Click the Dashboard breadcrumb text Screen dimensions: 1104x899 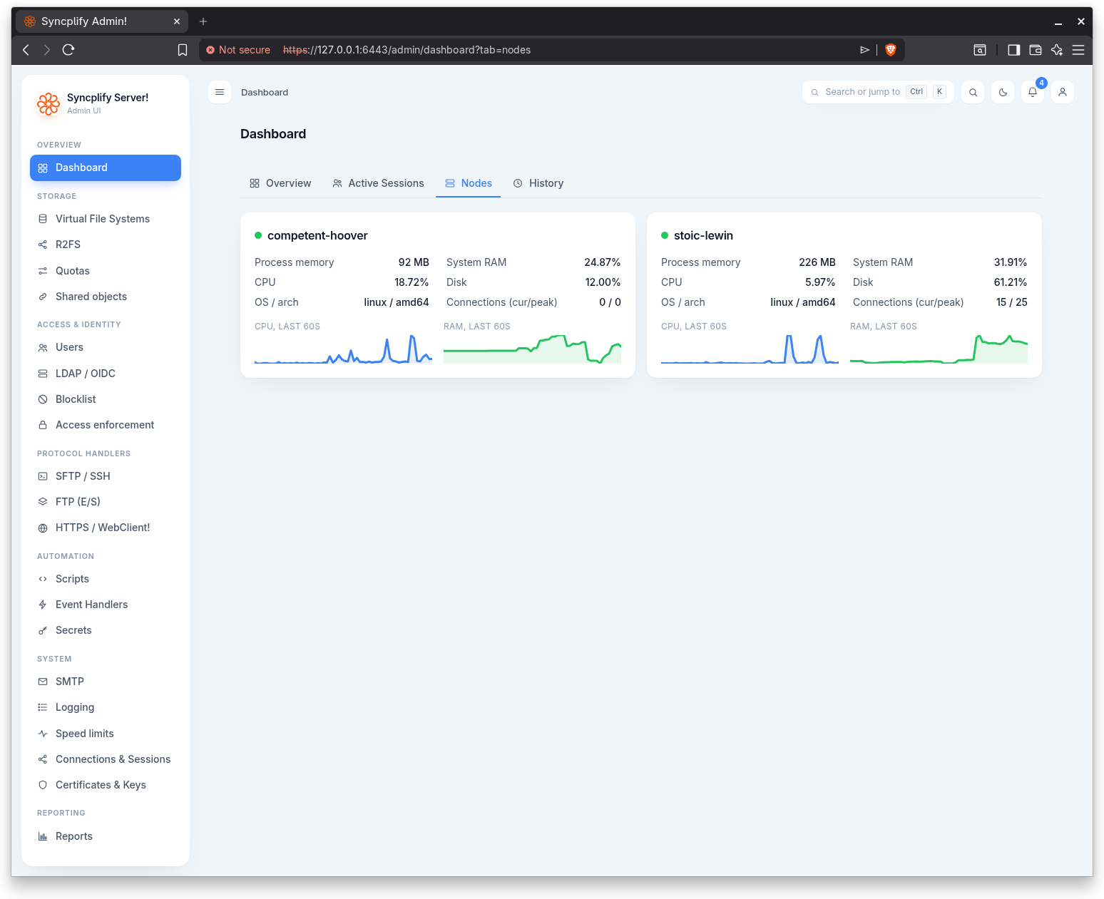pos(265,92)
